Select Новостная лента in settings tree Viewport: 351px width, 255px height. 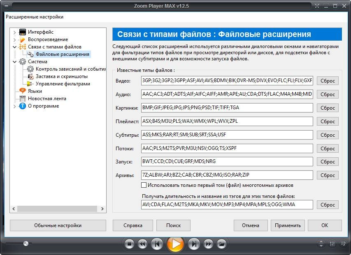47,99
